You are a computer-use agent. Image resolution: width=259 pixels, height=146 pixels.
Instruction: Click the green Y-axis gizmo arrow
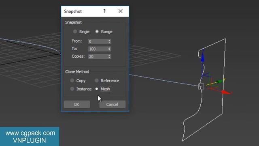[220, 81]
